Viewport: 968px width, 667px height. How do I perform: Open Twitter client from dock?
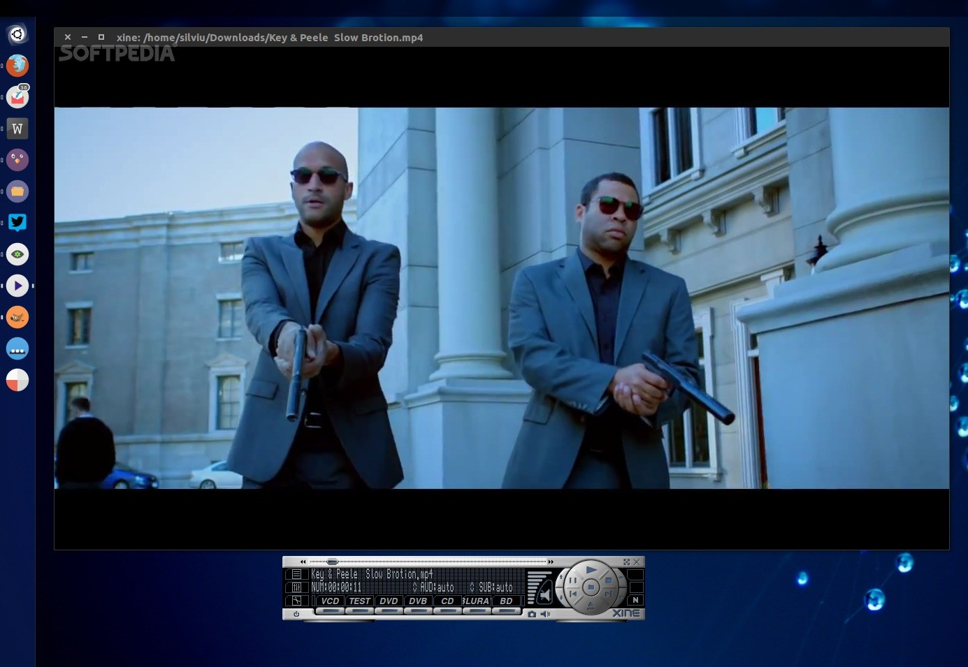[17, 223]
